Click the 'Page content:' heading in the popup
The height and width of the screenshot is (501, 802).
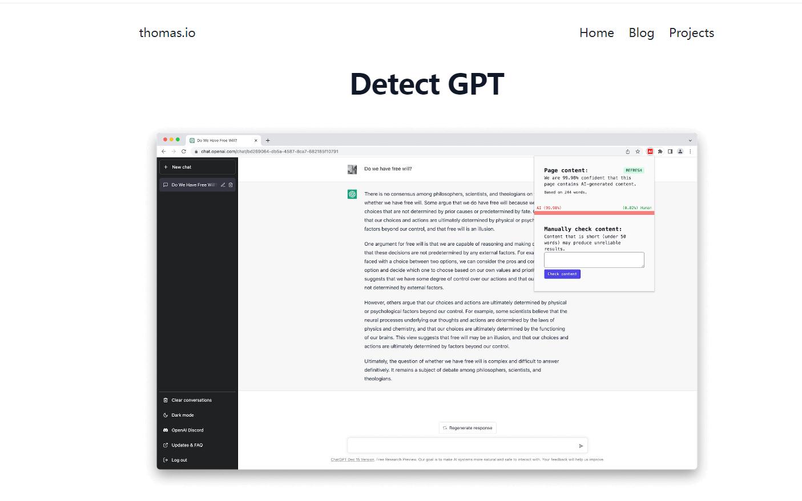click(566, 170)
